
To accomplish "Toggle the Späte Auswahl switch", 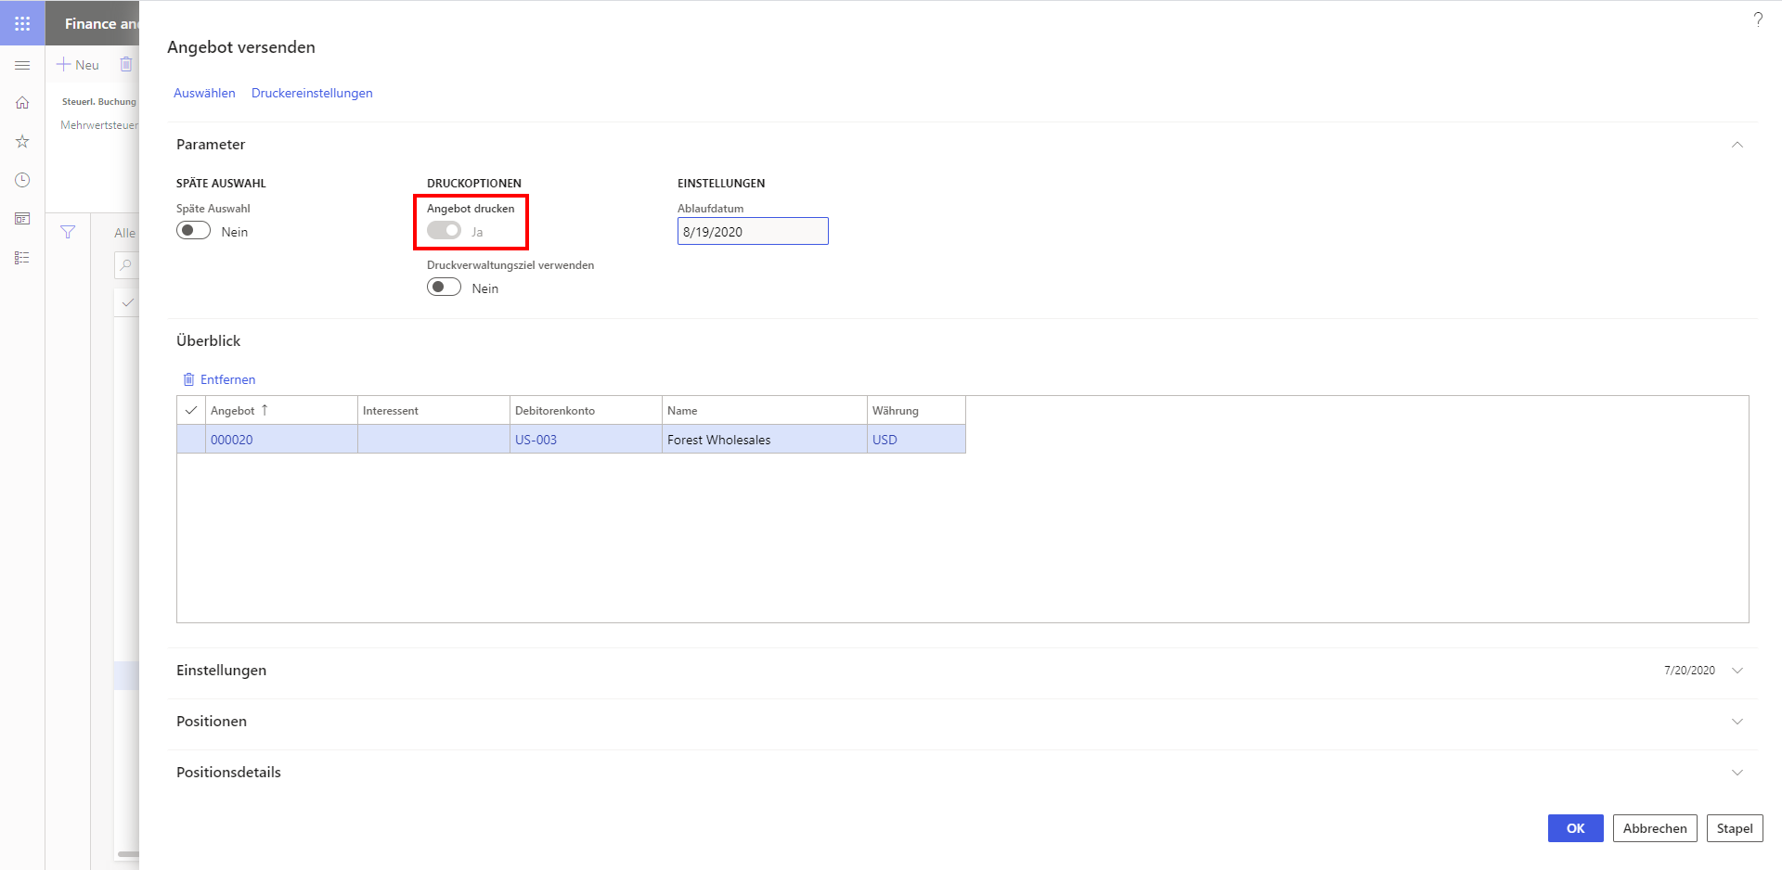I will pyautogui.click(x=193, y=231).
